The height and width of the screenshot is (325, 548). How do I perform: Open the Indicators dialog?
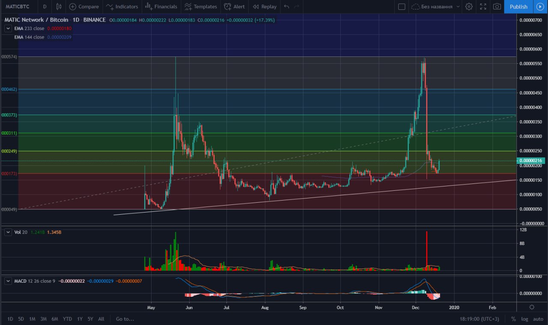pos(122,6)
